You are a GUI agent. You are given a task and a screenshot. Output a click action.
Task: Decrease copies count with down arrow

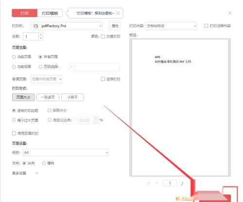point(41,38)
